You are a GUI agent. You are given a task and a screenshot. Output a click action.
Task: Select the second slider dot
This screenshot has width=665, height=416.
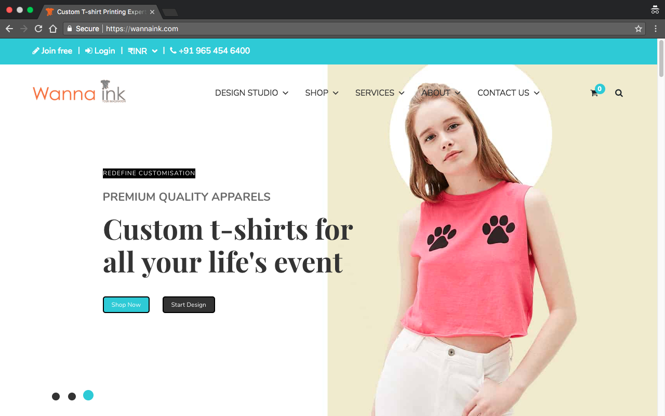72,396
